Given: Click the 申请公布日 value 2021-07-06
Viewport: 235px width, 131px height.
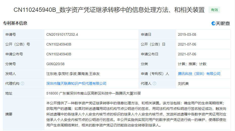Looking at the screenshot, I should pyautogui.click(x=187, y=54).
